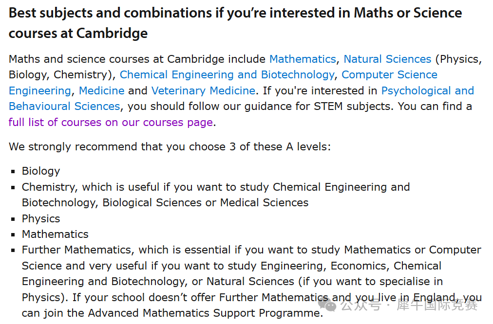This screenshot has height=324, width=493.
Task: Click the Advanced Mathematics Support Programme text
Action: (205, 313)
